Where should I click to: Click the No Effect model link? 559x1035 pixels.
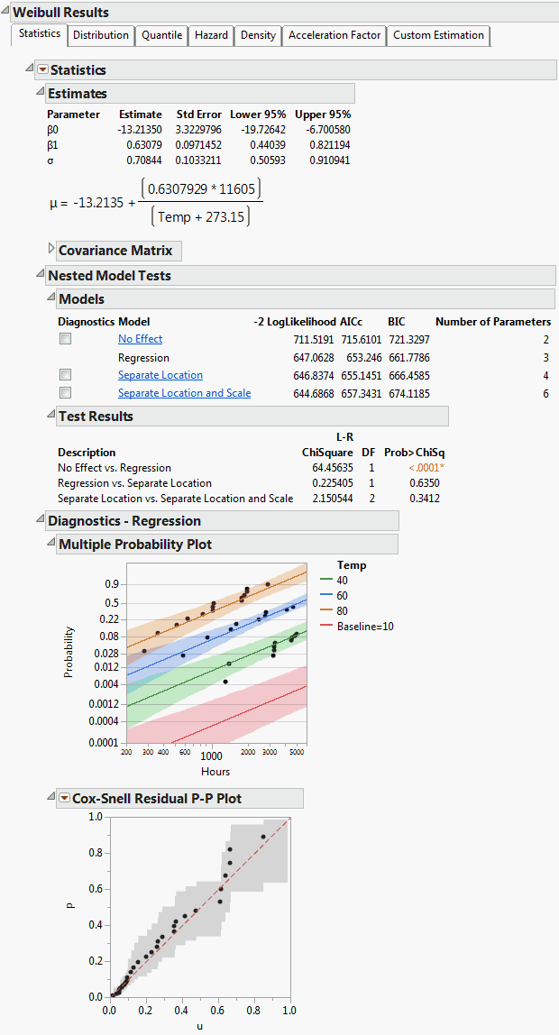140,339
